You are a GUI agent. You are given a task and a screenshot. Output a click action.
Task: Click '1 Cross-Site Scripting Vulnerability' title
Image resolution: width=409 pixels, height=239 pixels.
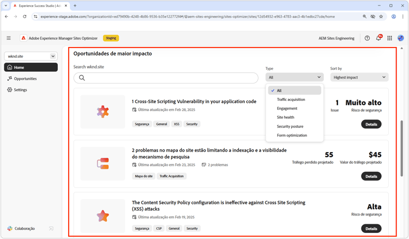click(194, 101)
